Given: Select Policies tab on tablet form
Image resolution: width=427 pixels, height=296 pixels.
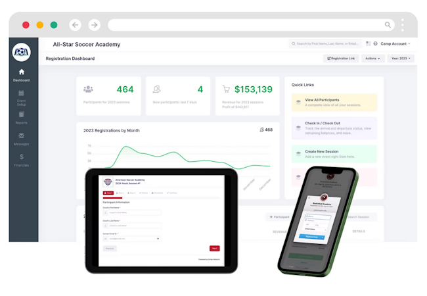Looking at the screenshot, I should [x=143, y=193].
